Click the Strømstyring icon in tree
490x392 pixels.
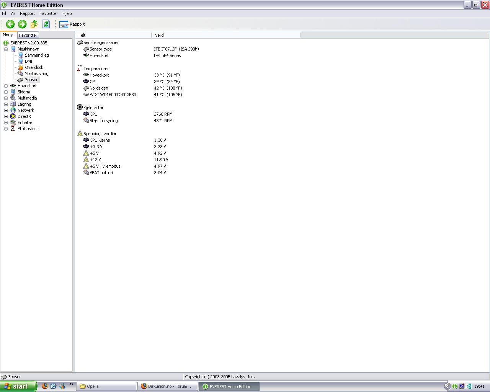[x=21, y=73]
